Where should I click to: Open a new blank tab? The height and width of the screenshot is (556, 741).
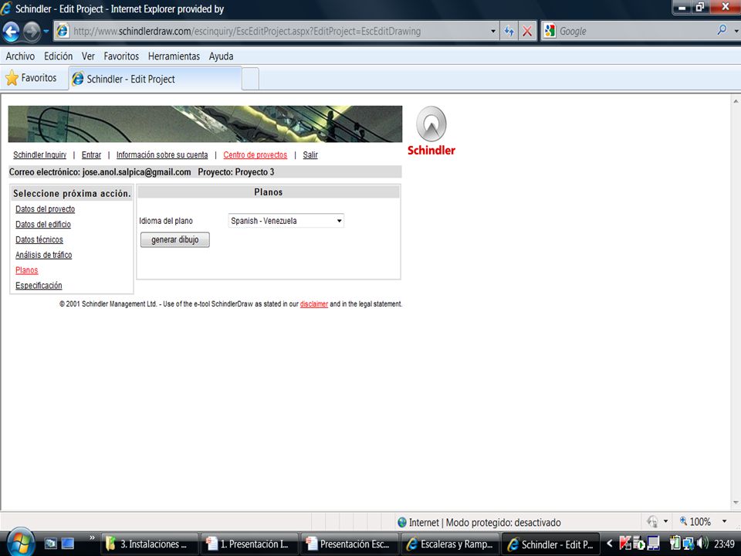(250, 80)
